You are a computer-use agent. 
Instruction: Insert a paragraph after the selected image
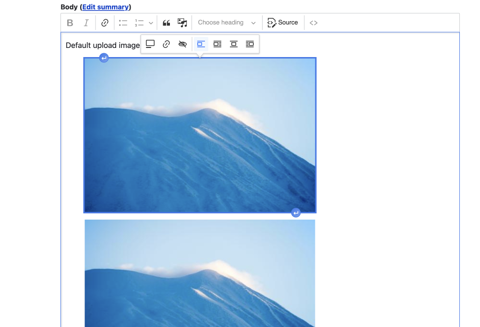[x=296, y=213]
